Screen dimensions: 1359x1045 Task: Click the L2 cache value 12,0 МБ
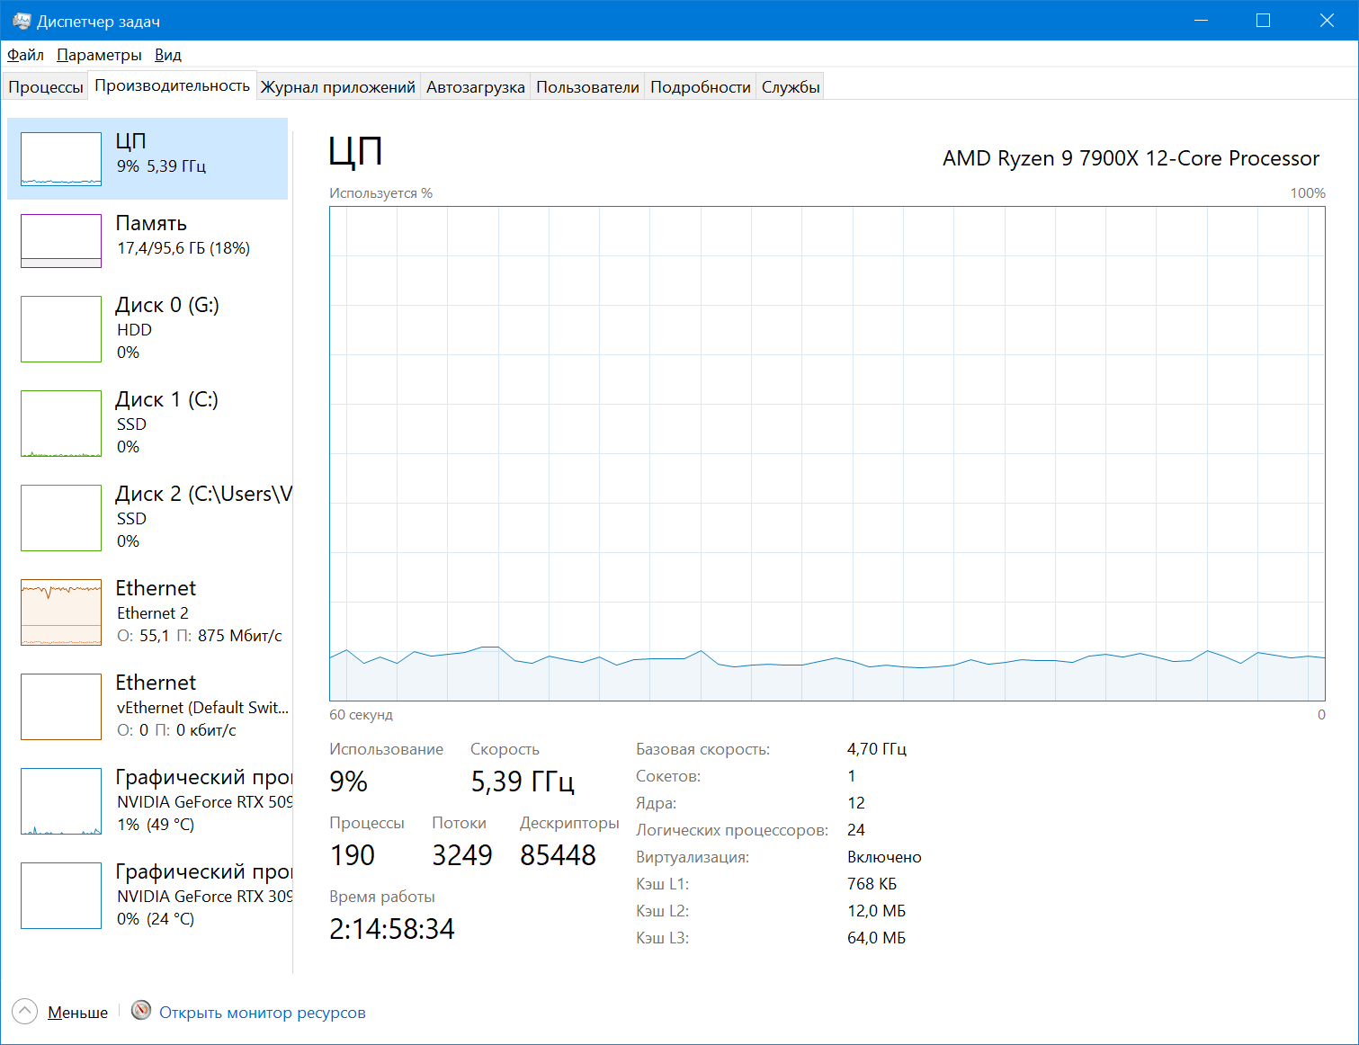tap(877, 911)
